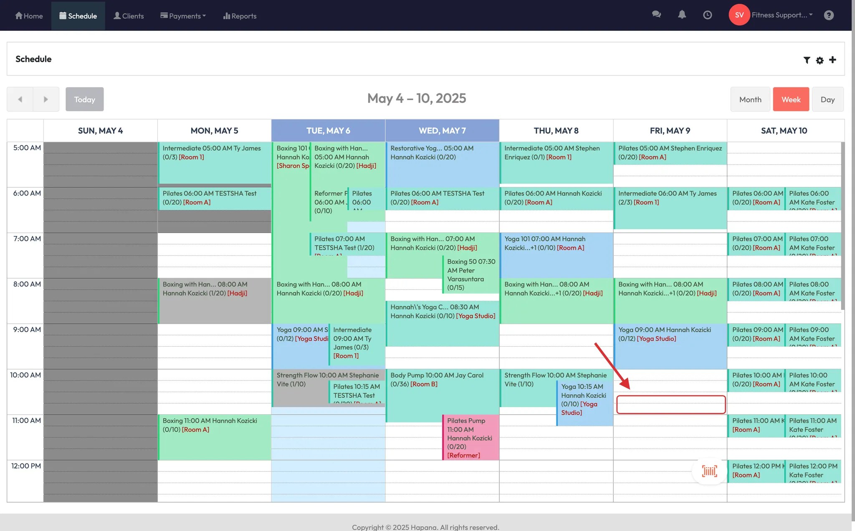
Task: Select the Week view button
Action: tap(791, 99)
